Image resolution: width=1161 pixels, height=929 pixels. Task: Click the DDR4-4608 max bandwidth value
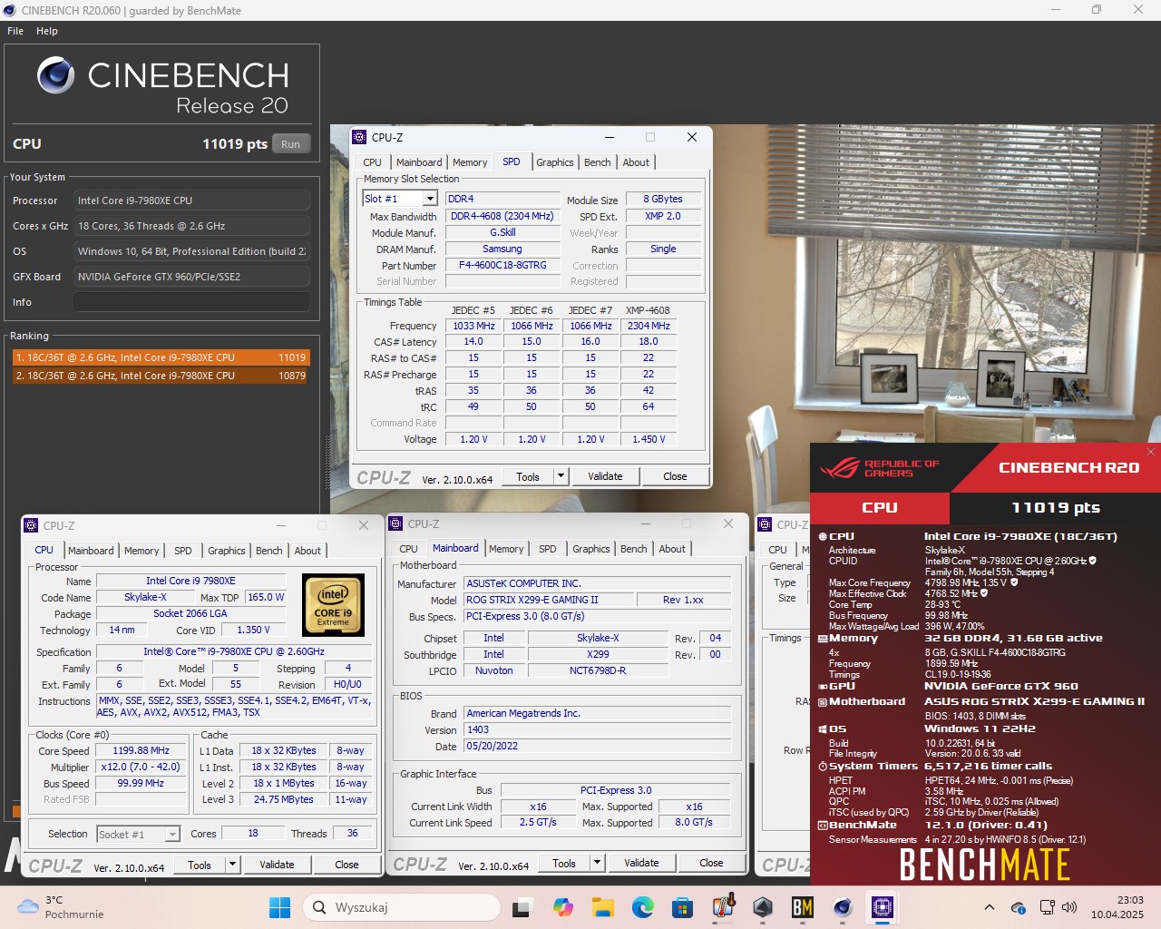(x=502, y=216)
